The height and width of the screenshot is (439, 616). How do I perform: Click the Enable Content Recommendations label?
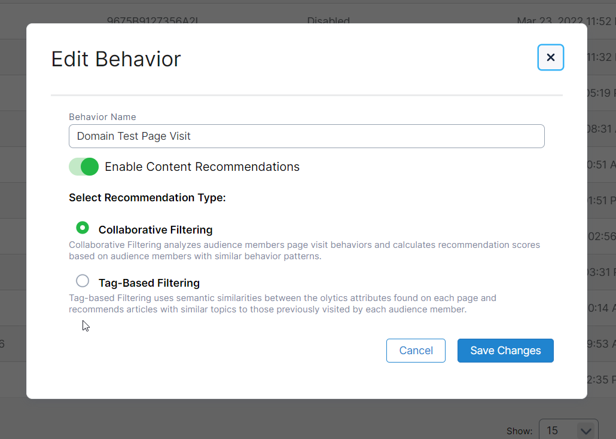tap(202, 167)
